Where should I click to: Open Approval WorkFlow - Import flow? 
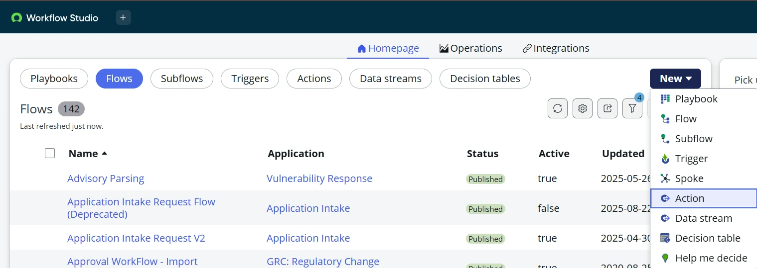click(x=132, y=262)
